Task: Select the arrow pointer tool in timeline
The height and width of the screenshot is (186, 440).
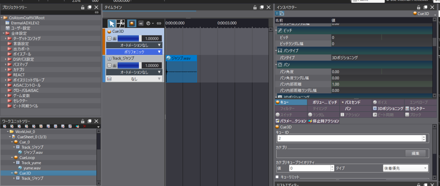Action: [x=112, y=23]
